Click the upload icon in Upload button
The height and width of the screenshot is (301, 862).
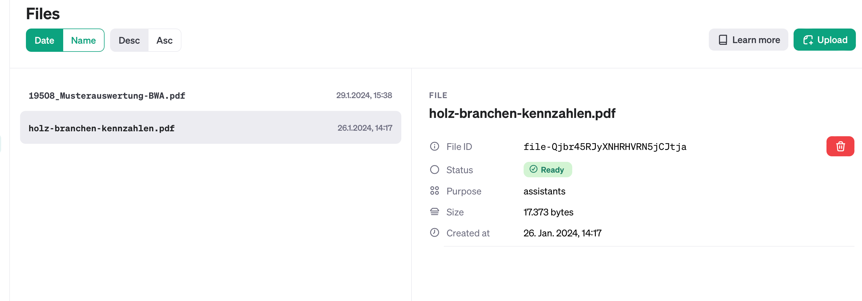coord(808,40)
